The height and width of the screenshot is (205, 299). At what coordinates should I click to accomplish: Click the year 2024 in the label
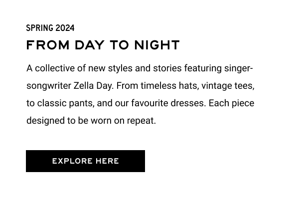click(65, 28)
